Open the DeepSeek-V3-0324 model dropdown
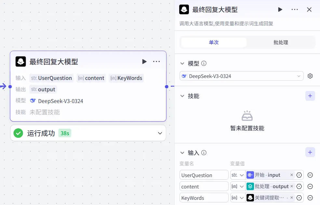320x205 pixels. click(298, 76)
